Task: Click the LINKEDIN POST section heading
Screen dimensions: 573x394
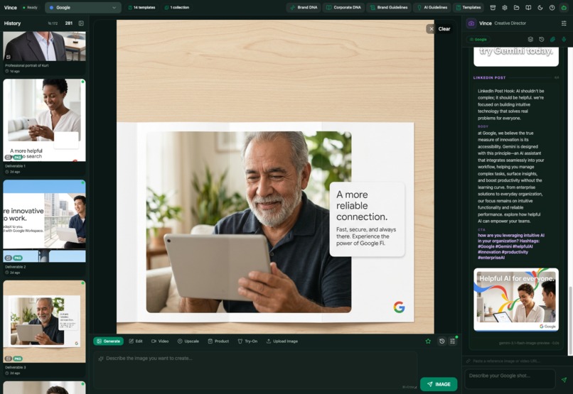Action: 489,77
